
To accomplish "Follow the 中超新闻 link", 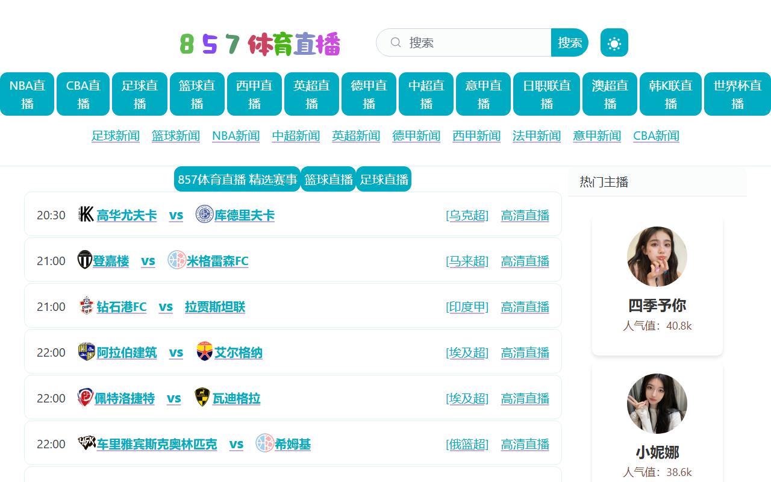I will click(x=296, y=136).
